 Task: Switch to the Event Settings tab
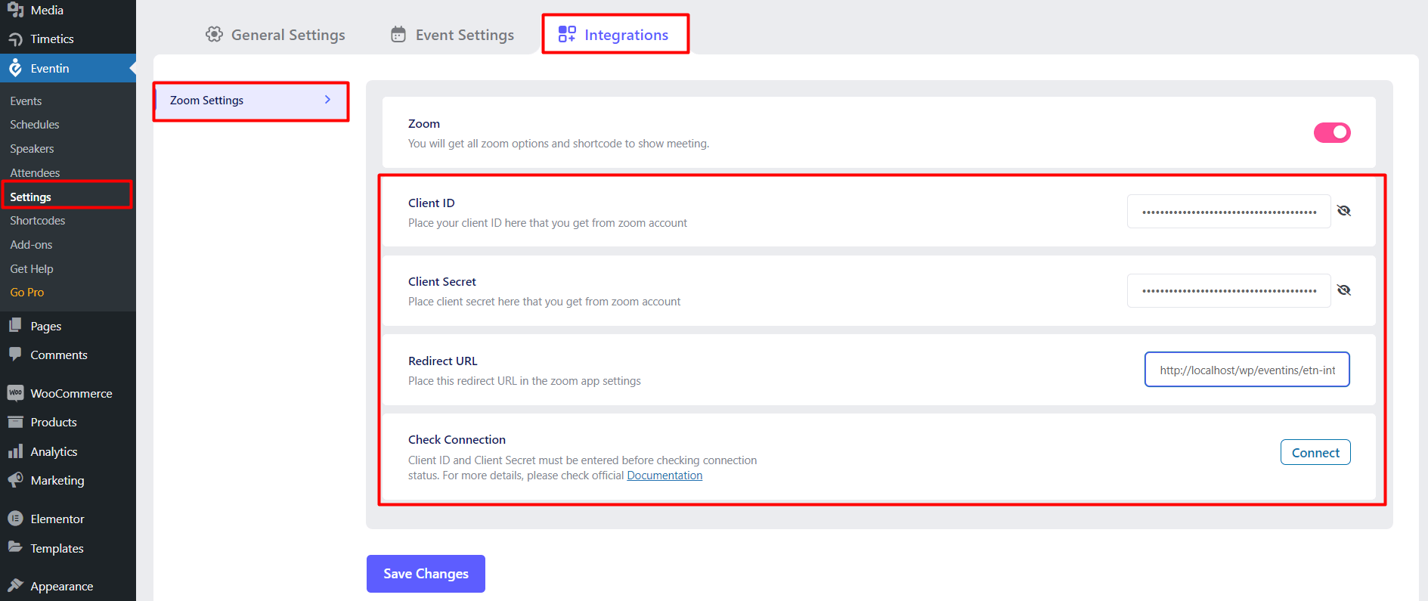[x=451, y=34]
